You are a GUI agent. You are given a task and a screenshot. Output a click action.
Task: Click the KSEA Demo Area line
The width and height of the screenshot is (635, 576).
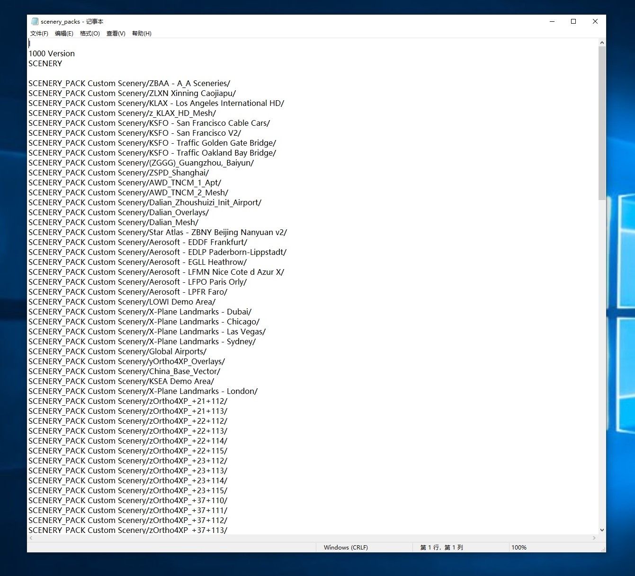pos(121,381)
